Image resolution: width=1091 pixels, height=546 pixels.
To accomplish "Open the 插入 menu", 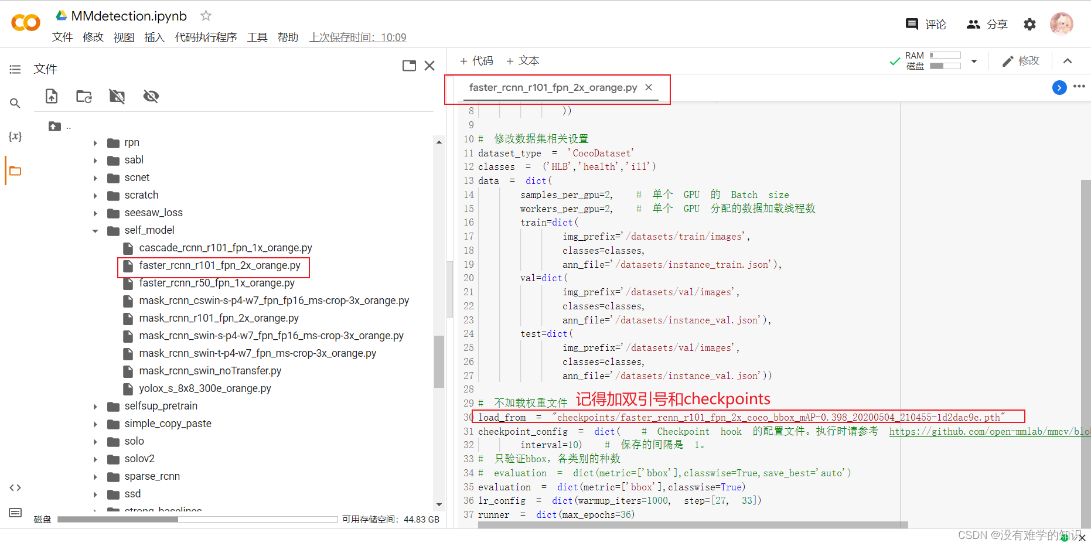I will click(155, 37).
